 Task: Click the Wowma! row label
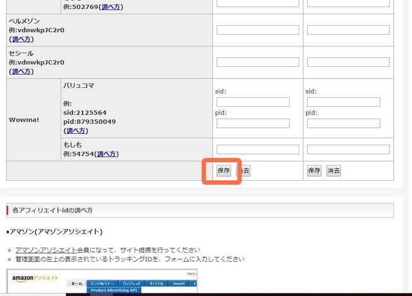click(24, 120)
